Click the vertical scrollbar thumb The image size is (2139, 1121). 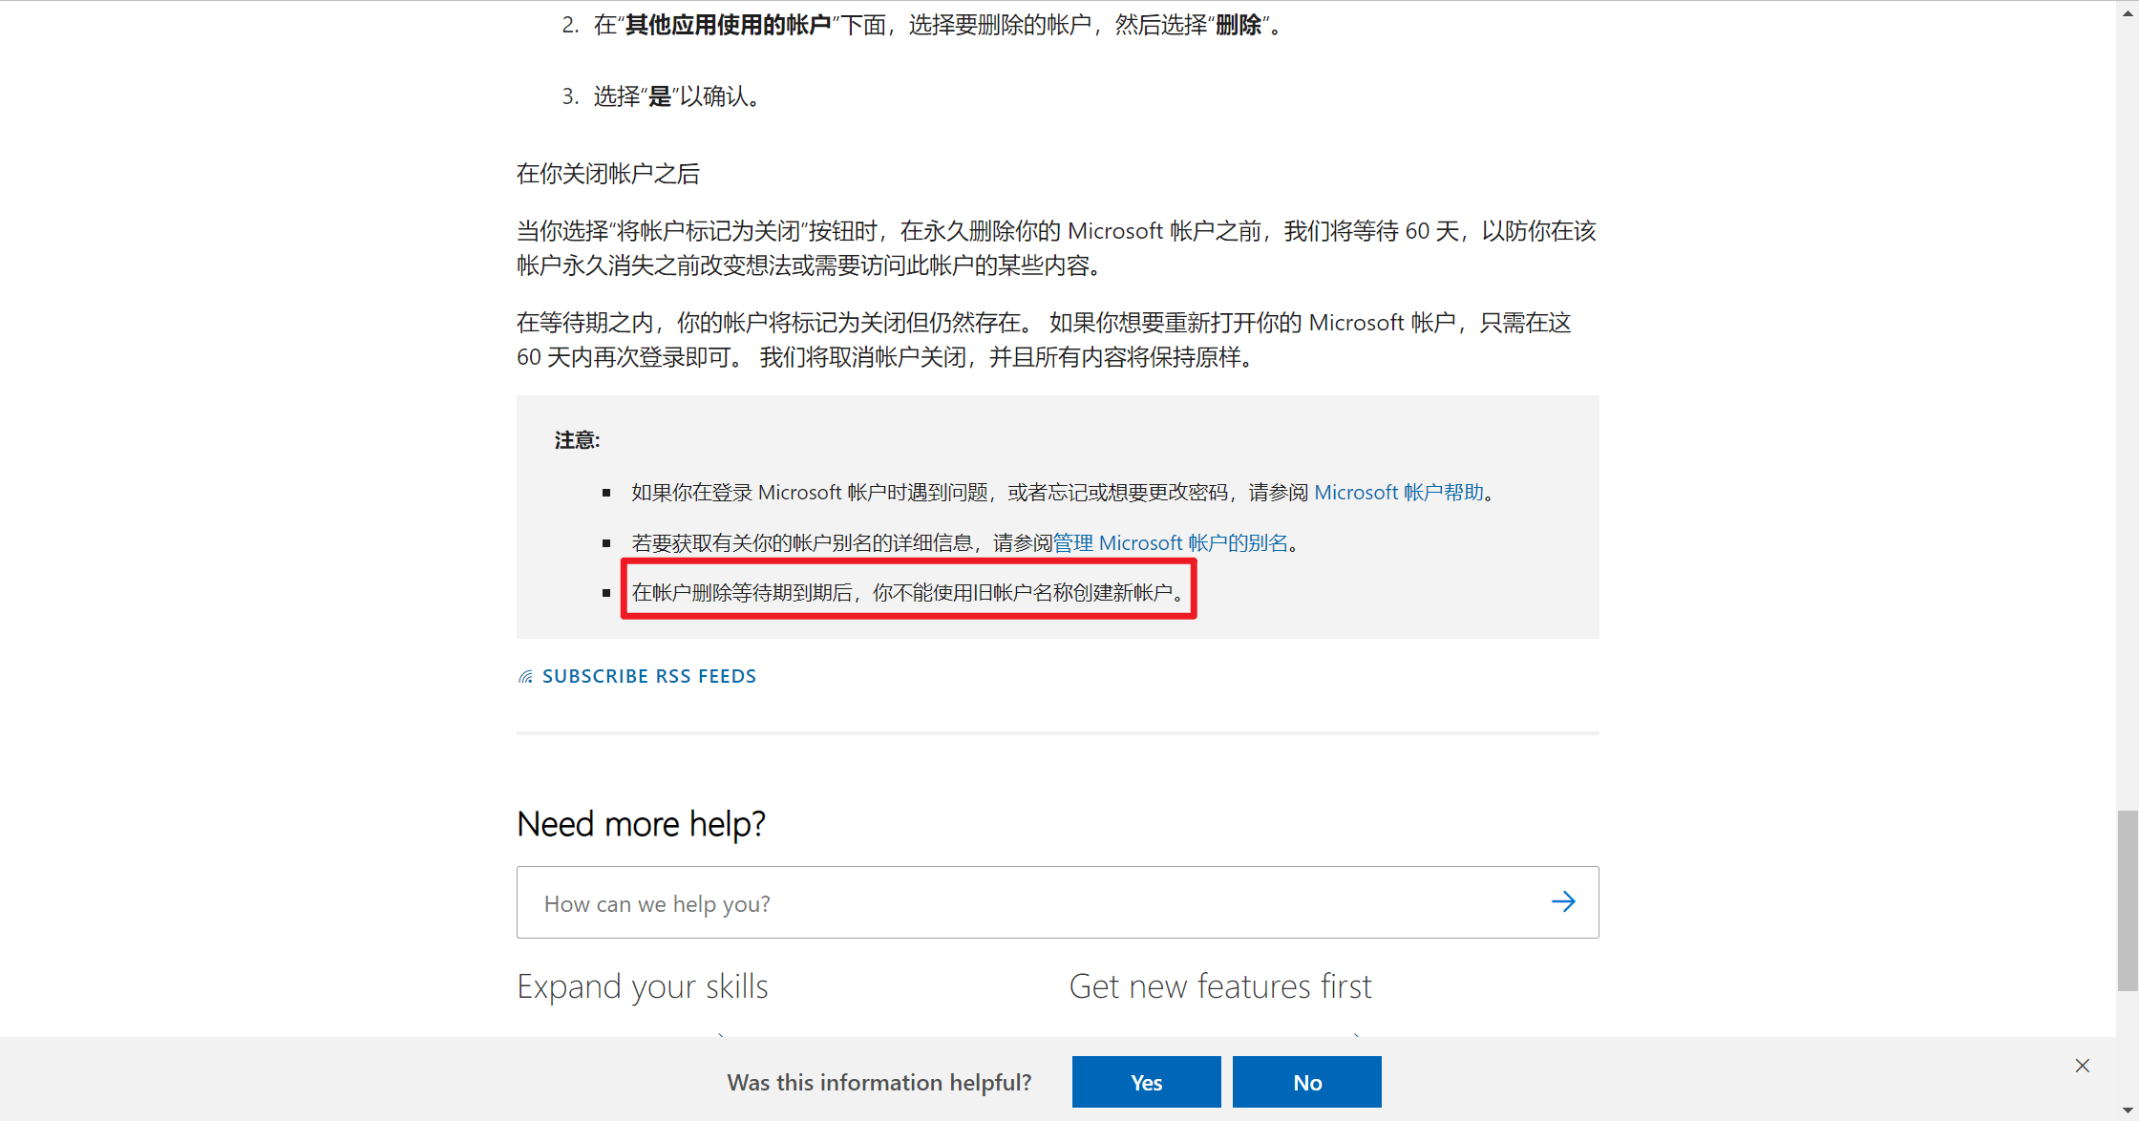tap(2128, 900)
